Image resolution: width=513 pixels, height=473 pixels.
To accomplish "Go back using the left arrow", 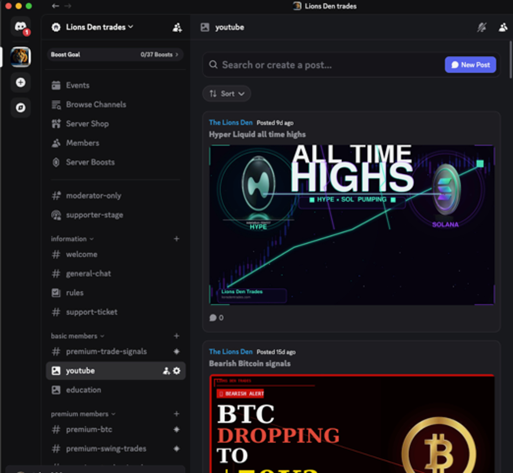I will click(55, 6).
